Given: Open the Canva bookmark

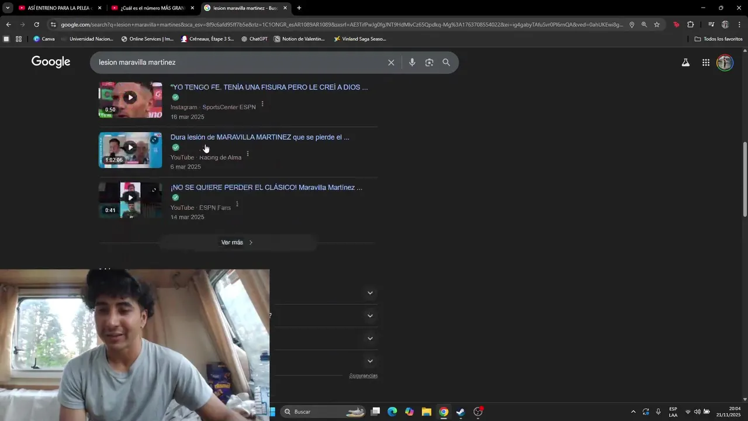Looking at the screenshot, I should coord(44,39).
